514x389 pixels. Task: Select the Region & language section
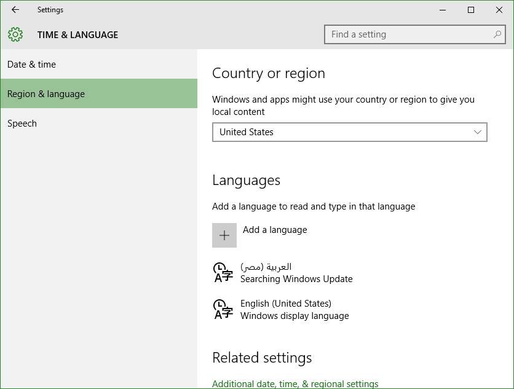click(99, 94)
